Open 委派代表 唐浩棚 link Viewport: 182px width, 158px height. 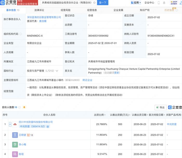coord(43,21)
